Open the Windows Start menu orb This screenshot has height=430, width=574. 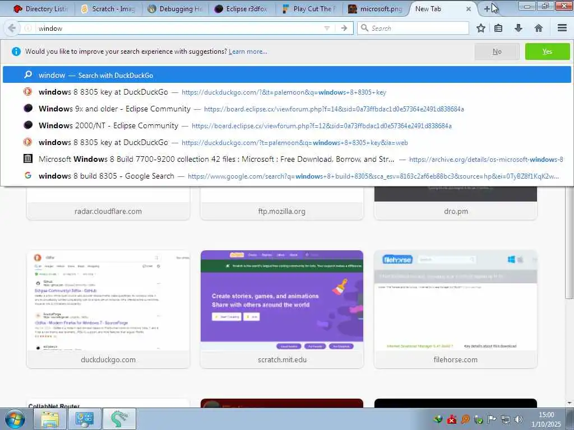point(15,419)
